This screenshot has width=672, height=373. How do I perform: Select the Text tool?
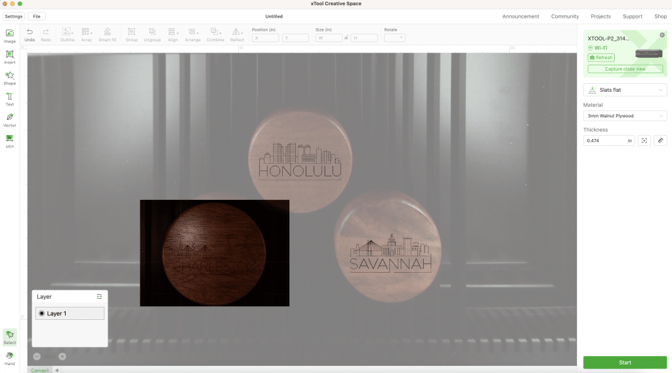[9, 99]
